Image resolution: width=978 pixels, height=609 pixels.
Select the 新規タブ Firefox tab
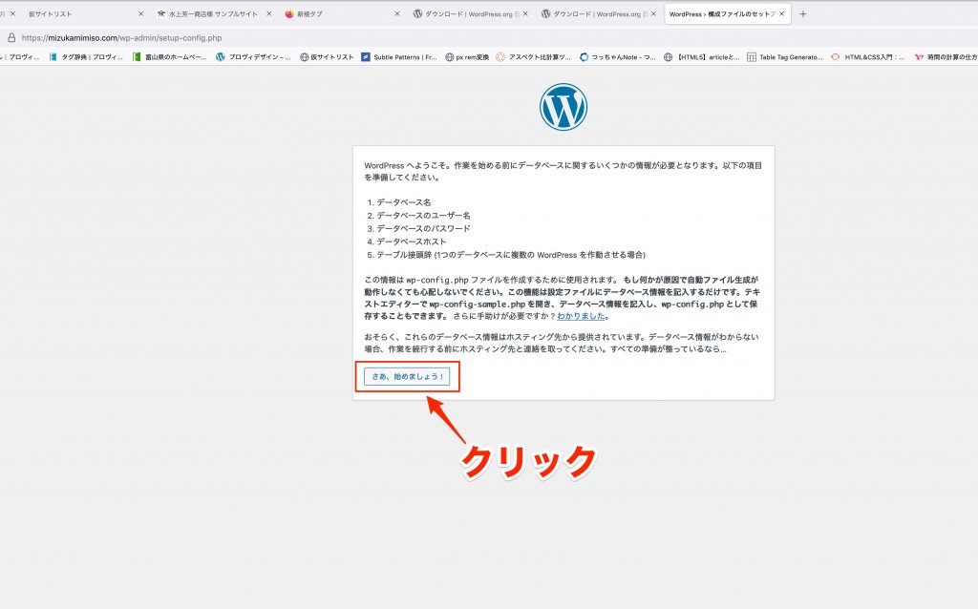(x=310, y=14)
